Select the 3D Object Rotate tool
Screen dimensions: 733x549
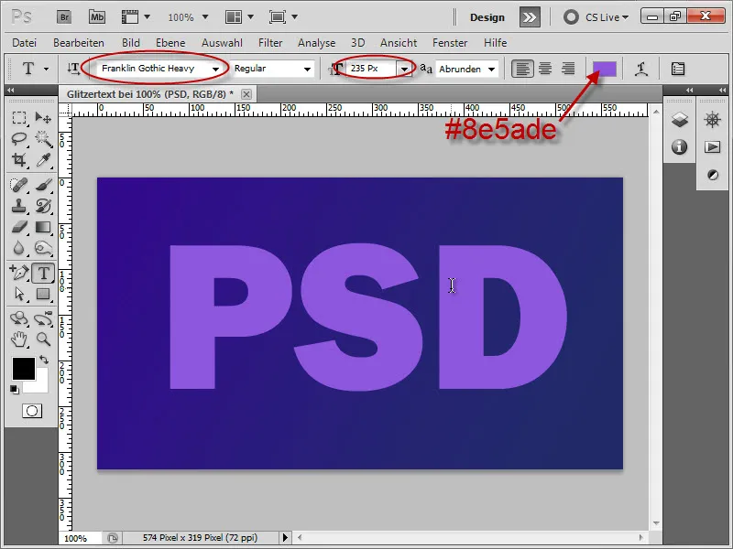pyautogui.click(x=19, y=318)
